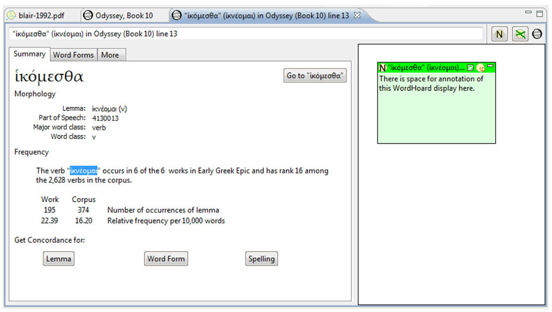Click the blair-1992.pdf tab icon

11,15
